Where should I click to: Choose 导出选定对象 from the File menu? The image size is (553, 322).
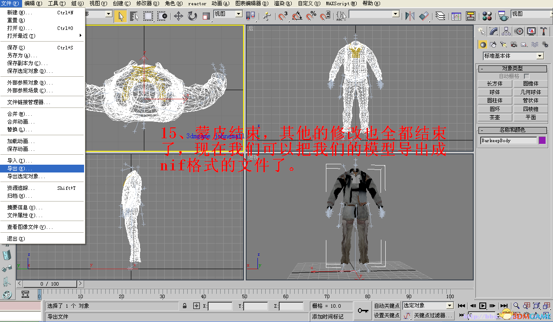42,176
